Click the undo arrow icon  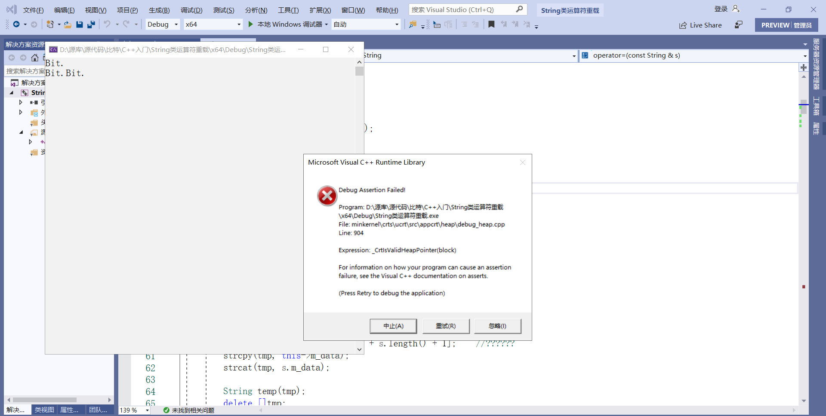pyautogui.click(x=107, y=24)
